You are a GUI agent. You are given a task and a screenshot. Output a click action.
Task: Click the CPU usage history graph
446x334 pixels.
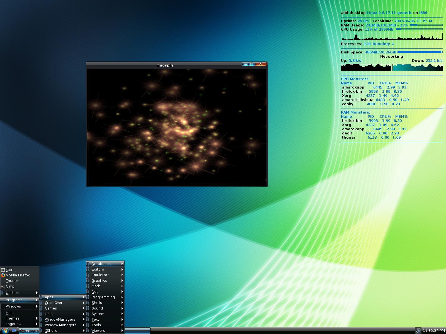(392, 36)
